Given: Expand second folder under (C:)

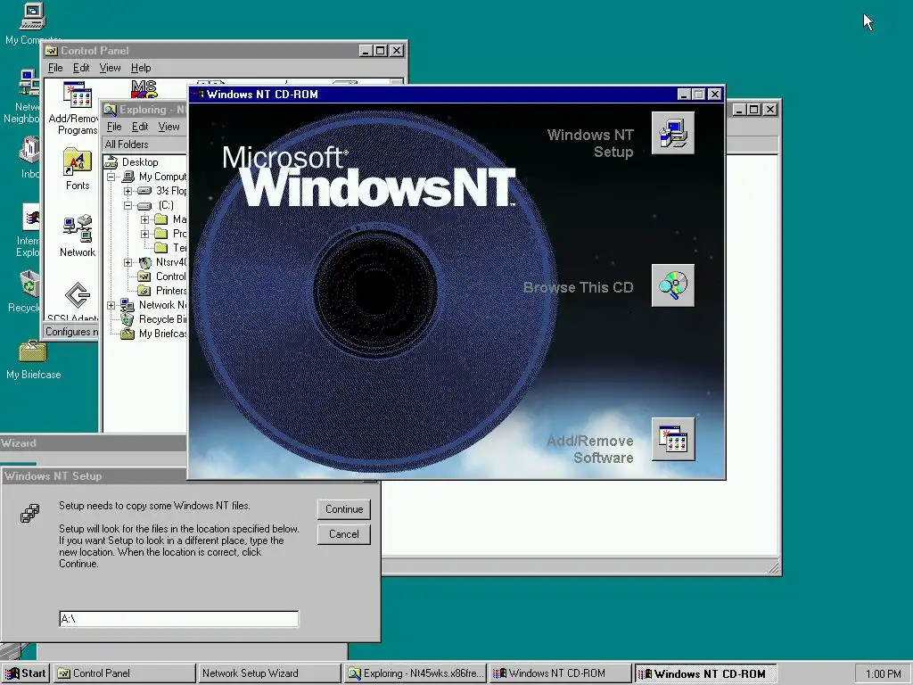Looking at the screenshot, I should [x=145, y=234].
